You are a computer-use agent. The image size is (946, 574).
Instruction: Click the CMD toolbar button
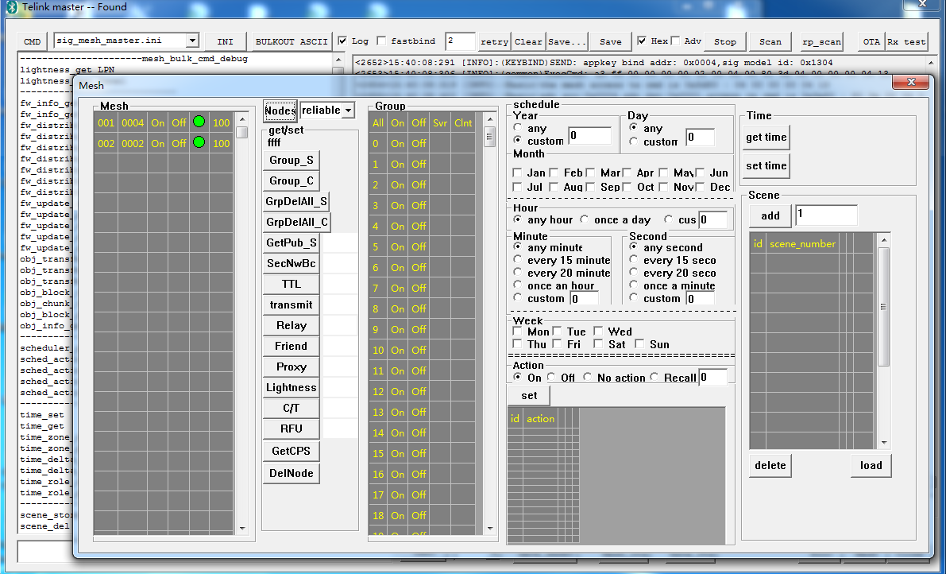tap(32, 41)
